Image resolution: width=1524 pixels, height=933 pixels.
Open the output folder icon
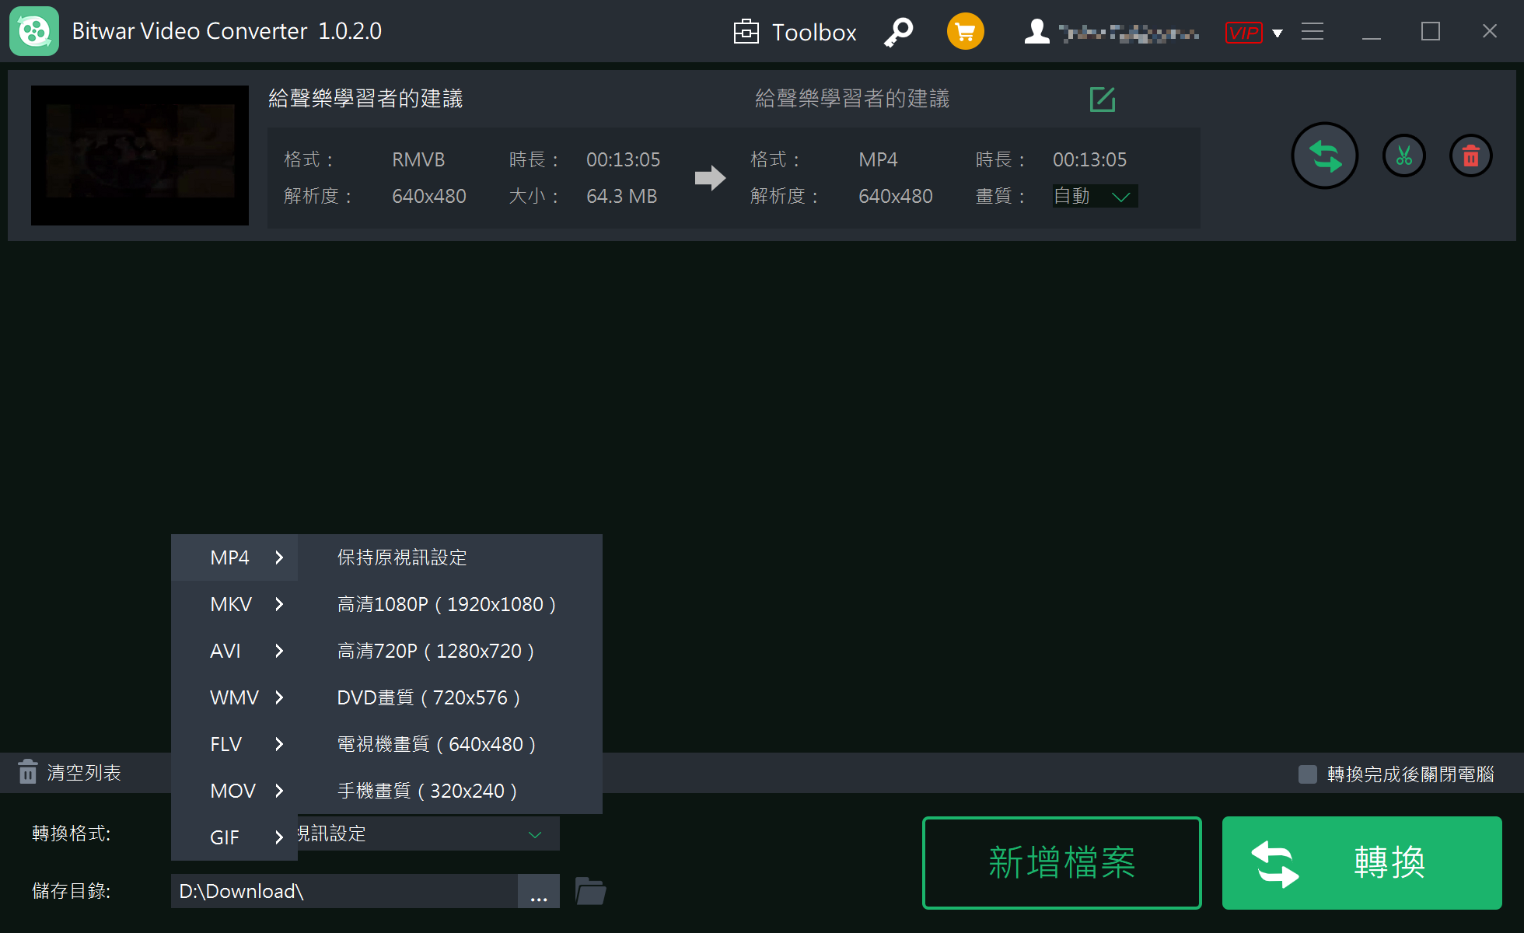coord(591,891)
